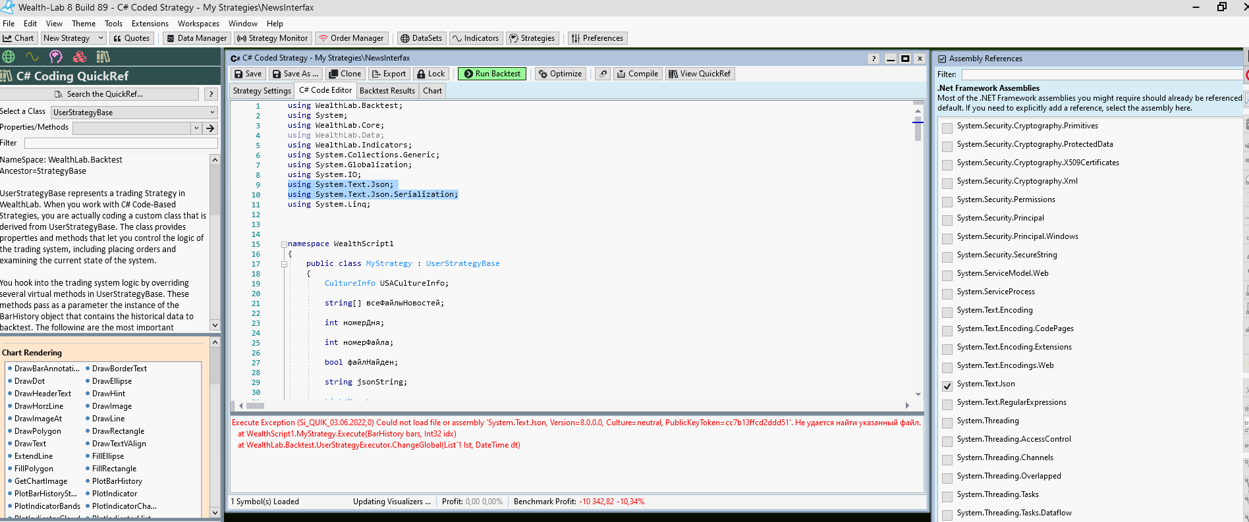Click Search the QuickRef button
Screen dimensions: 1249x522
(99, 94)
